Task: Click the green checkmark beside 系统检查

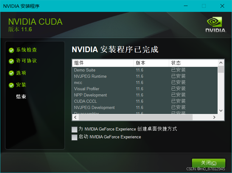Action: 11,50
